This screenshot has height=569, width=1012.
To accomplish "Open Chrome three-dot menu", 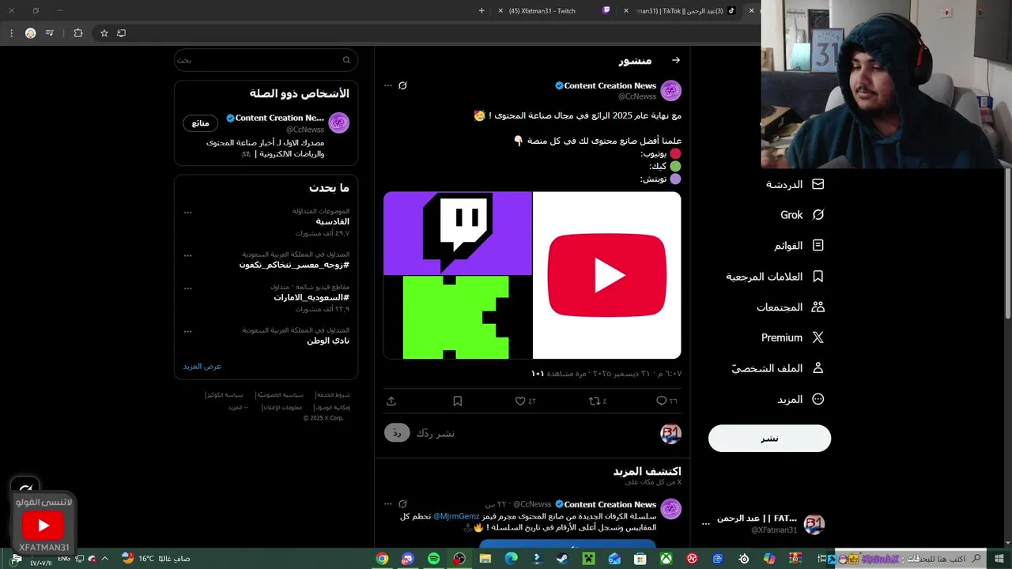I will pyautogui.click(x=11, y=33).
